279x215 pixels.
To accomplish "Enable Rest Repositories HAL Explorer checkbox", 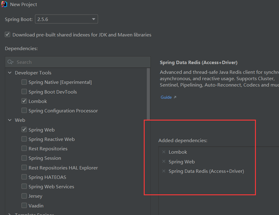I will pos(24,167).
